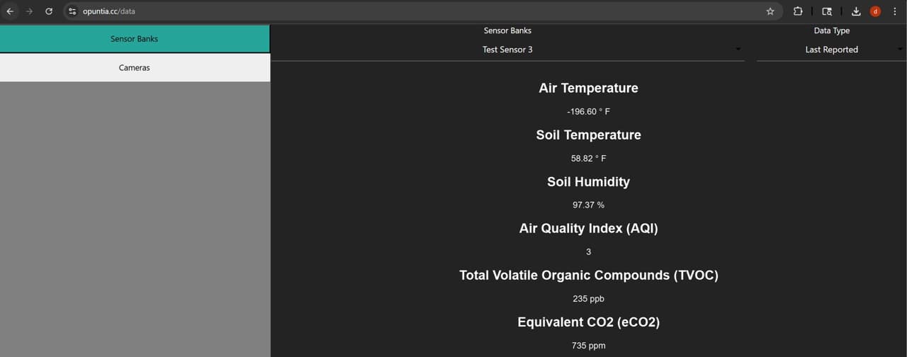Viewport: 907px width, 357px height.
Task: Open the Sensor Banks dropdown showing Test Sensor 3
Action: click(x=507, y=50)
